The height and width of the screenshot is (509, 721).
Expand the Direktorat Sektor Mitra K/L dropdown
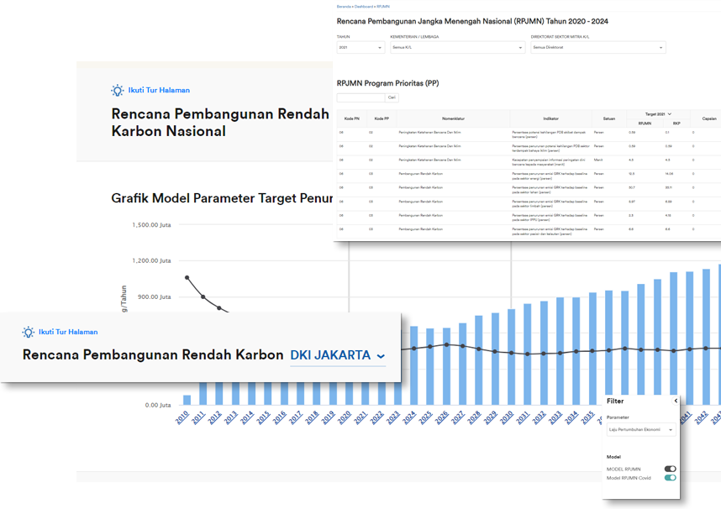(x=597, y=48)
